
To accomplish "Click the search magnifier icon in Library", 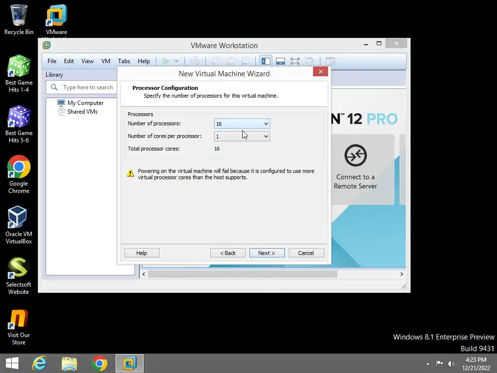I will click(x=54, y=87).
